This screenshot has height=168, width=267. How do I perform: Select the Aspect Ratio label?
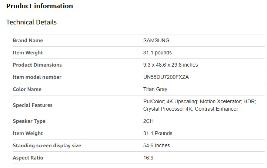pos(28,158)
